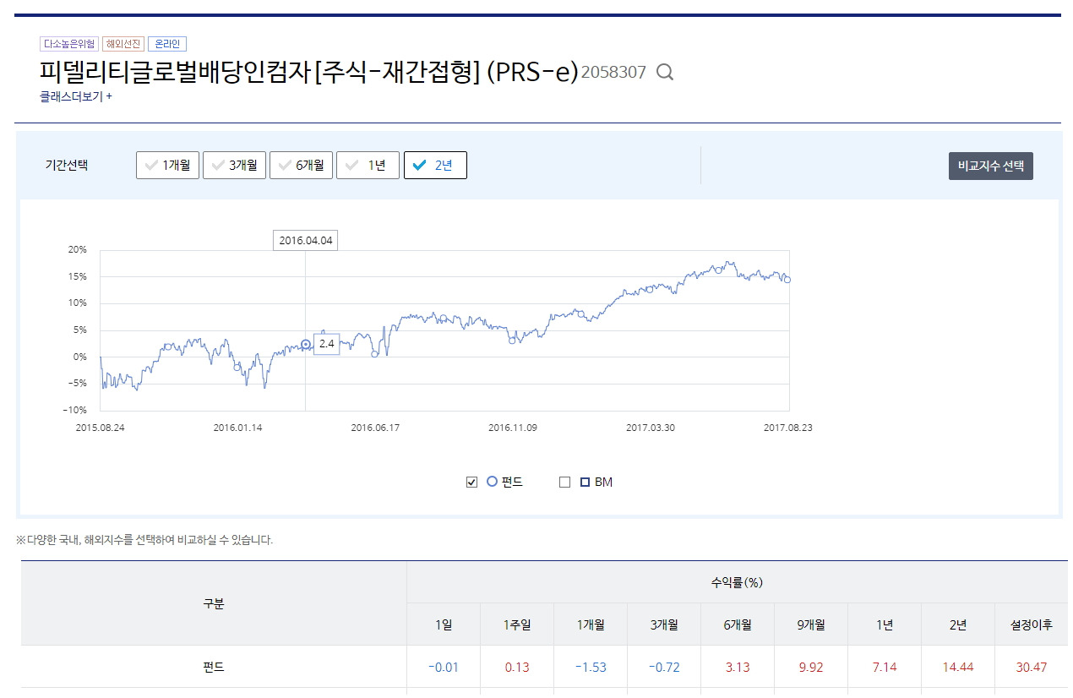The width and height of the screenshot is (1073, 698).
Task: Click the 온라인 badge
Action: point(167,43)
